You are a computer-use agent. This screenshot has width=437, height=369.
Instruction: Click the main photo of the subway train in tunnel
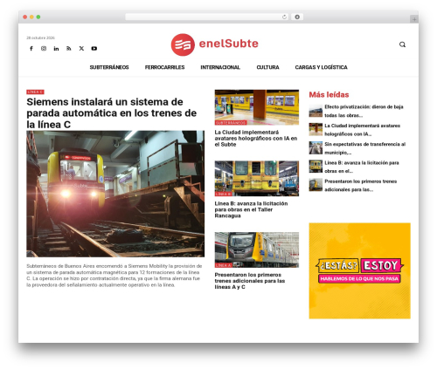click(115, 194)
